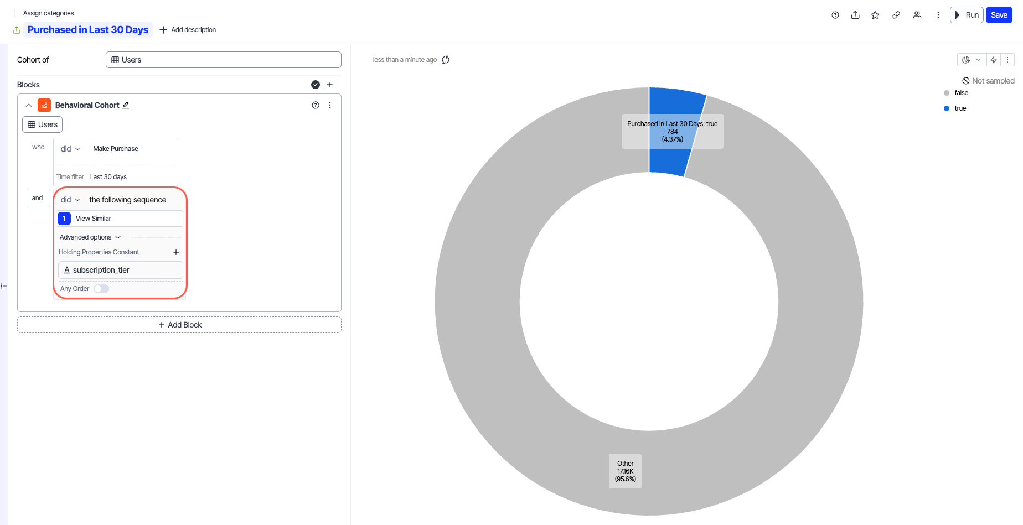Click the Save button
Viewport: 1023px width, 525px height.
[999, 15]
